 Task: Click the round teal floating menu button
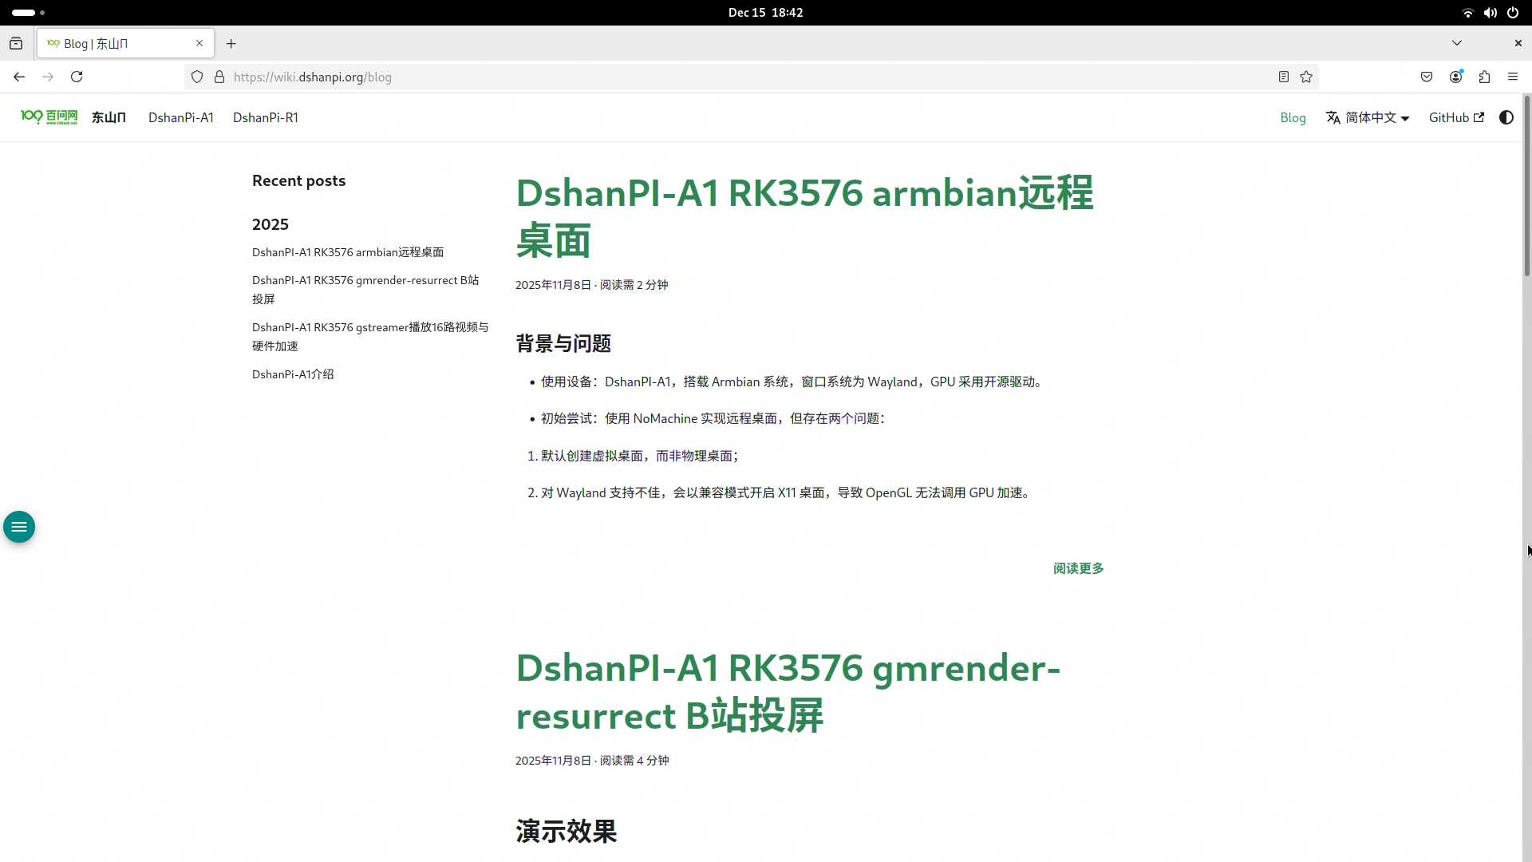pos(19,527)
